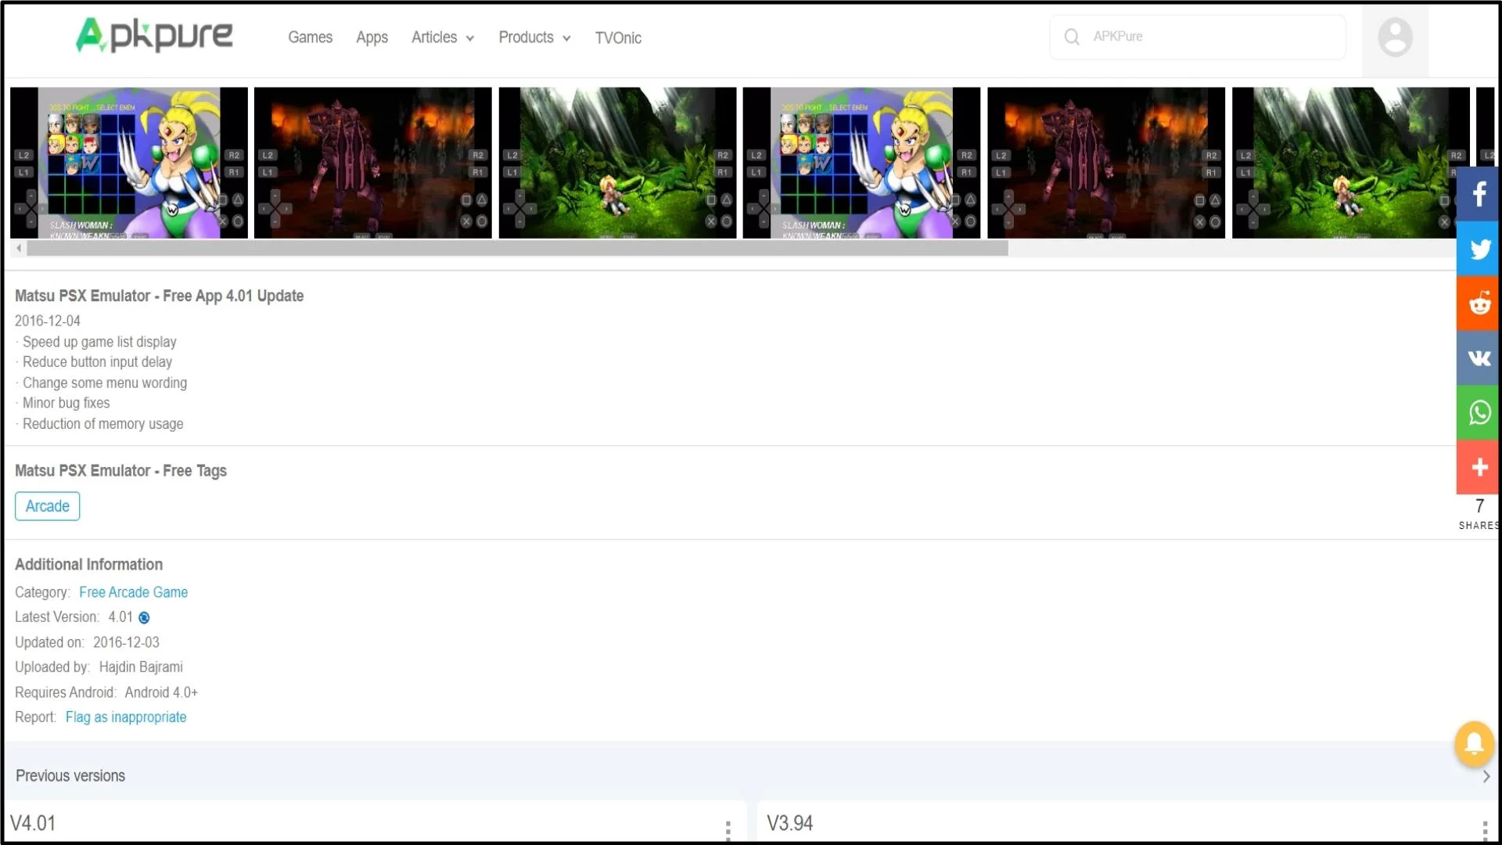Click the notification bell icon
Image resolution: width=1502 pixels, height=845 pixels.
pos(1472,742)
